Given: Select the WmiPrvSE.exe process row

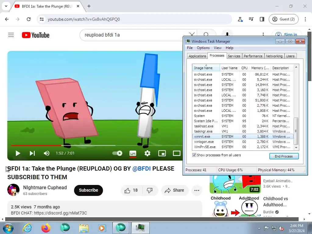Looking at the screenshot, I should coord(243,147).
